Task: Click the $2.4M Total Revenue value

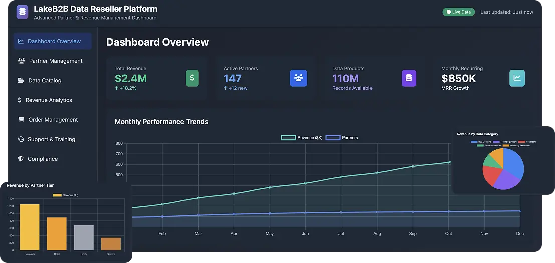Action: [131, 78]
